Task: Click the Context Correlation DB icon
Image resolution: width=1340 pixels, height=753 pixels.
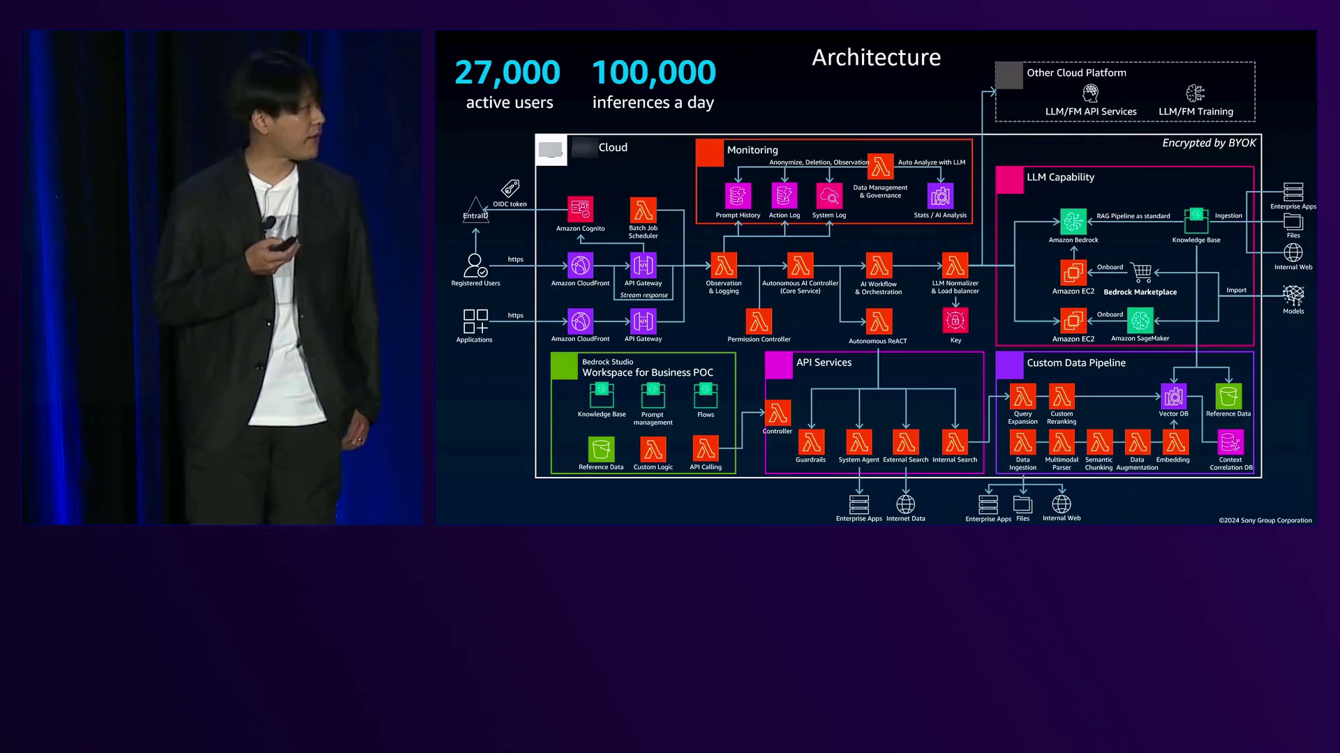Action: 1230,442
